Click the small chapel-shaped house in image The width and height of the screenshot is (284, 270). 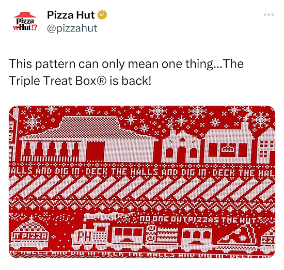181,146
